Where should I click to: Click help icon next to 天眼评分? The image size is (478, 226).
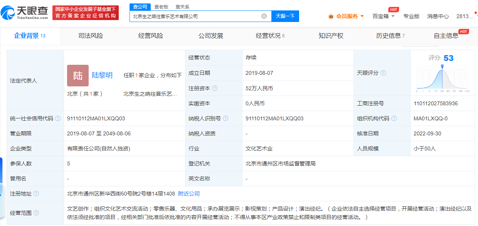coord(383,73)
